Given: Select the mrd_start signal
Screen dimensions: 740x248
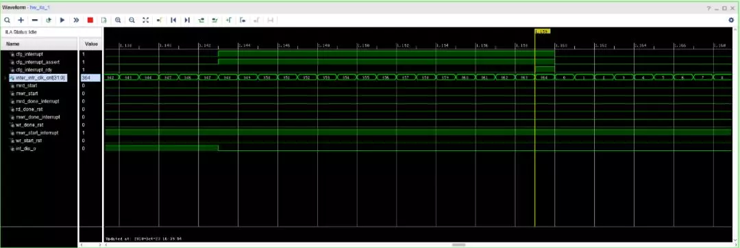Looking at the screenshot, I should [26, 85].
